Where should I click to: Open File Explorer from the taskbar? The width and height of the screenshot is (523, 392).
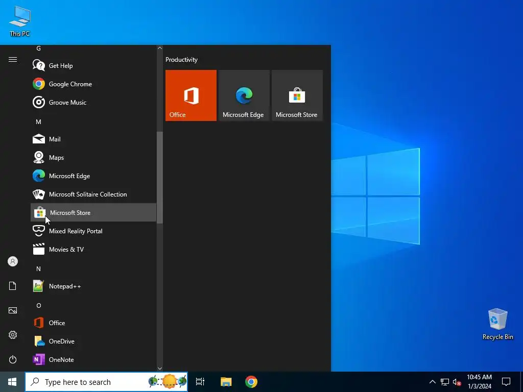(x=226, y=382)
